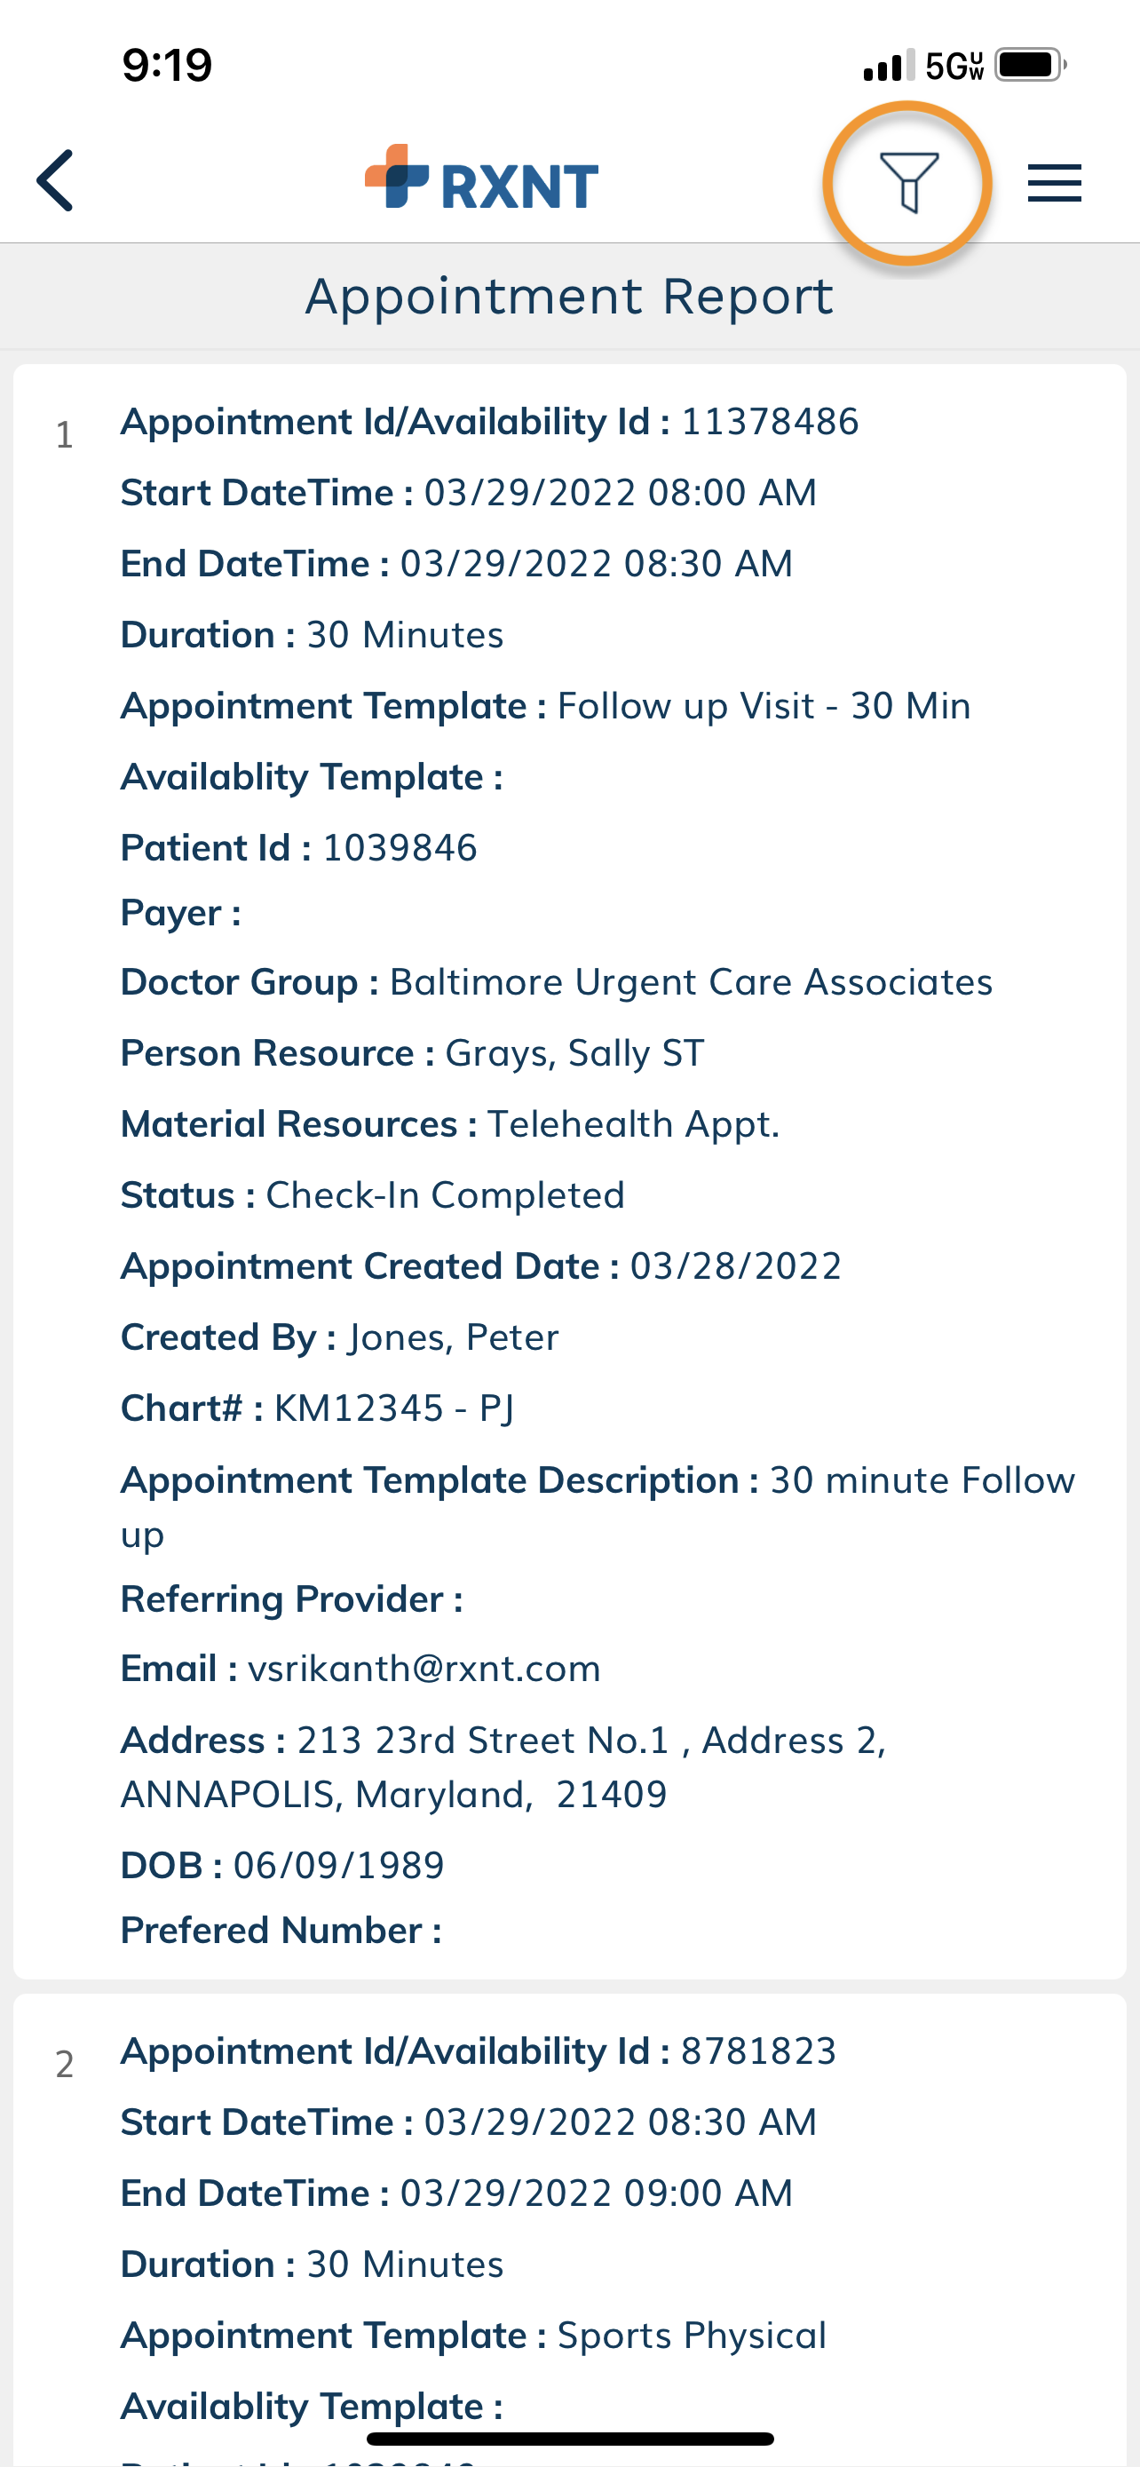Tap the RXNT logo

[481, 178]
